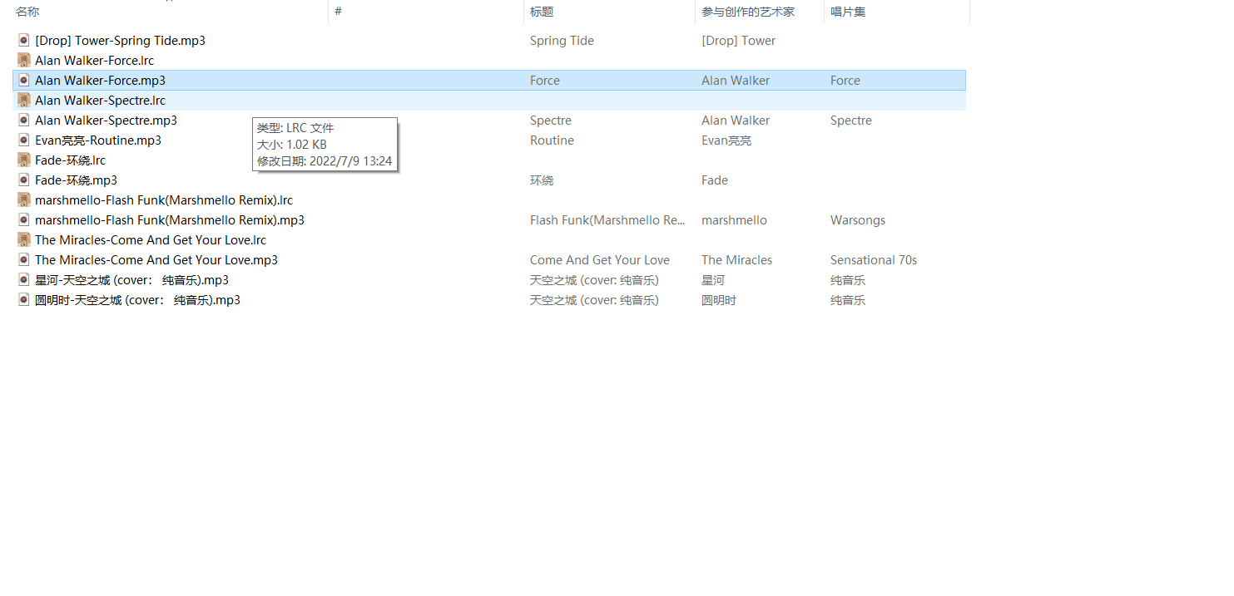Click the Force cell in the 标题 column

tap(545, 80)
